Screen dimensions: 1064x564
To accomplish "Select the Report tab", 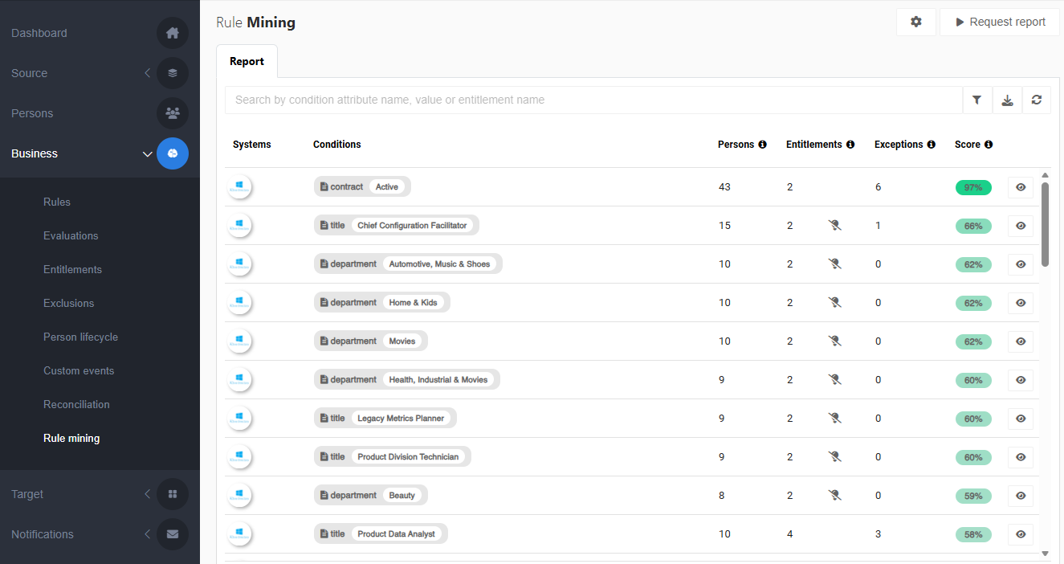I will (247, 62).
